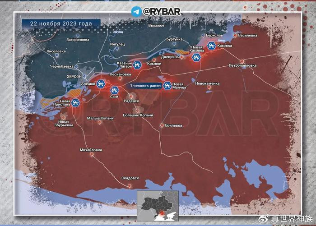
Task: Select the strike icon beside Алешки
Action: pyautogui.click(x=101, y=83)
